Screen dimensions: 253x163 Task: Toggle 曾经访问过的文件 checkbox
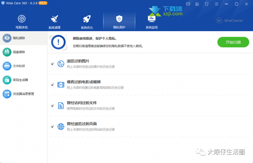tap(53, 106)
